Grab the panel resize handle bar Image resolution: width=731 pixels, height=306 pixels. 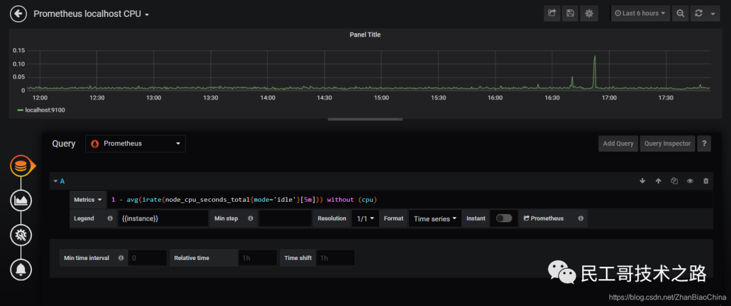click(365, 119)
